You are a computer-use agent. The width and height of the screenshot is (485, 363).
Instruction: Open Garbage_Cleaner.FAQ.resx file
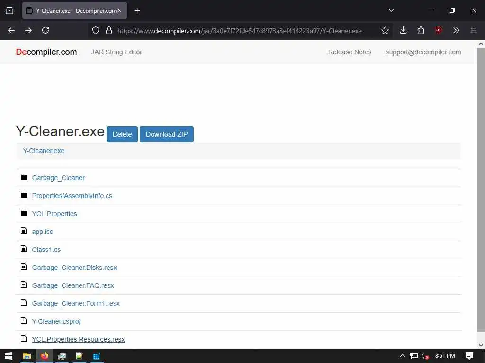click(x=73, y=285)
